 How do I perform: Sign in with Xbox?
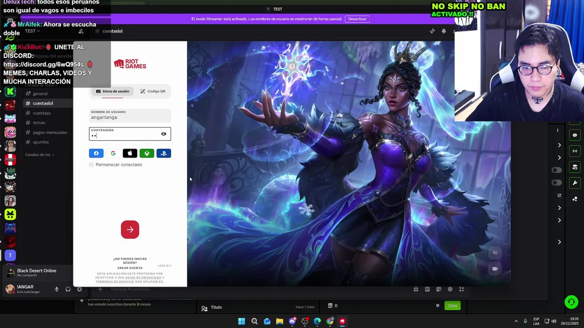[x=147, y=154]
